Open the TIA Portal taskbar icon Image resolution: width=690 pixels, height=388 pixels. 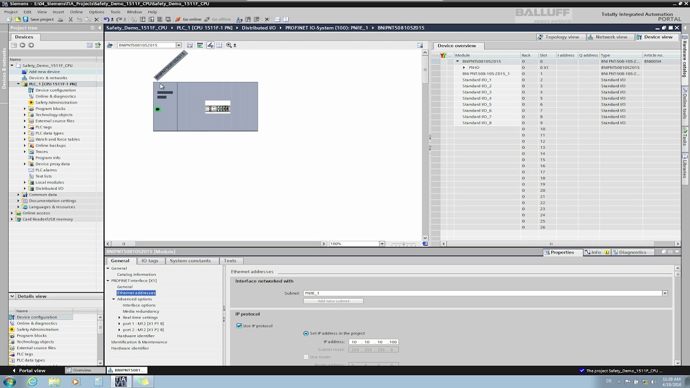click(x=121, y=382)
